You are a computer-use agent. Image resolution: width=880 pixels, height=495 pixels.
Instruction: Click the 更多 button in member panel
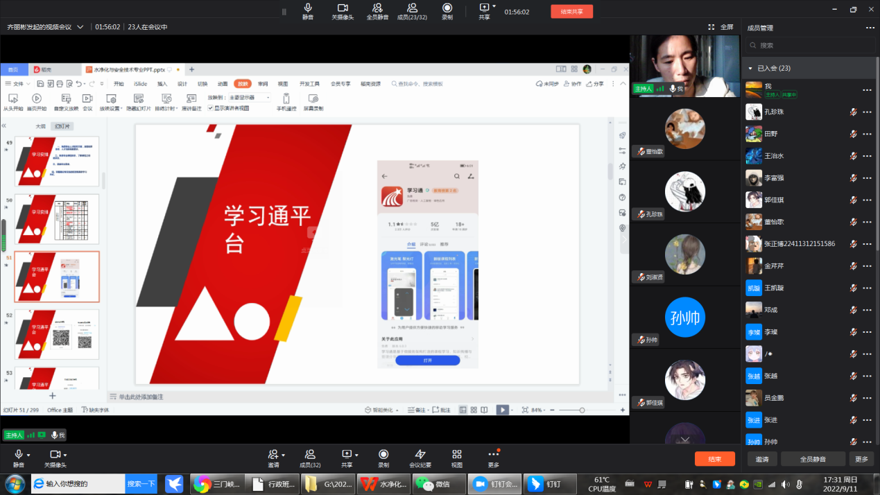(861, 459)
